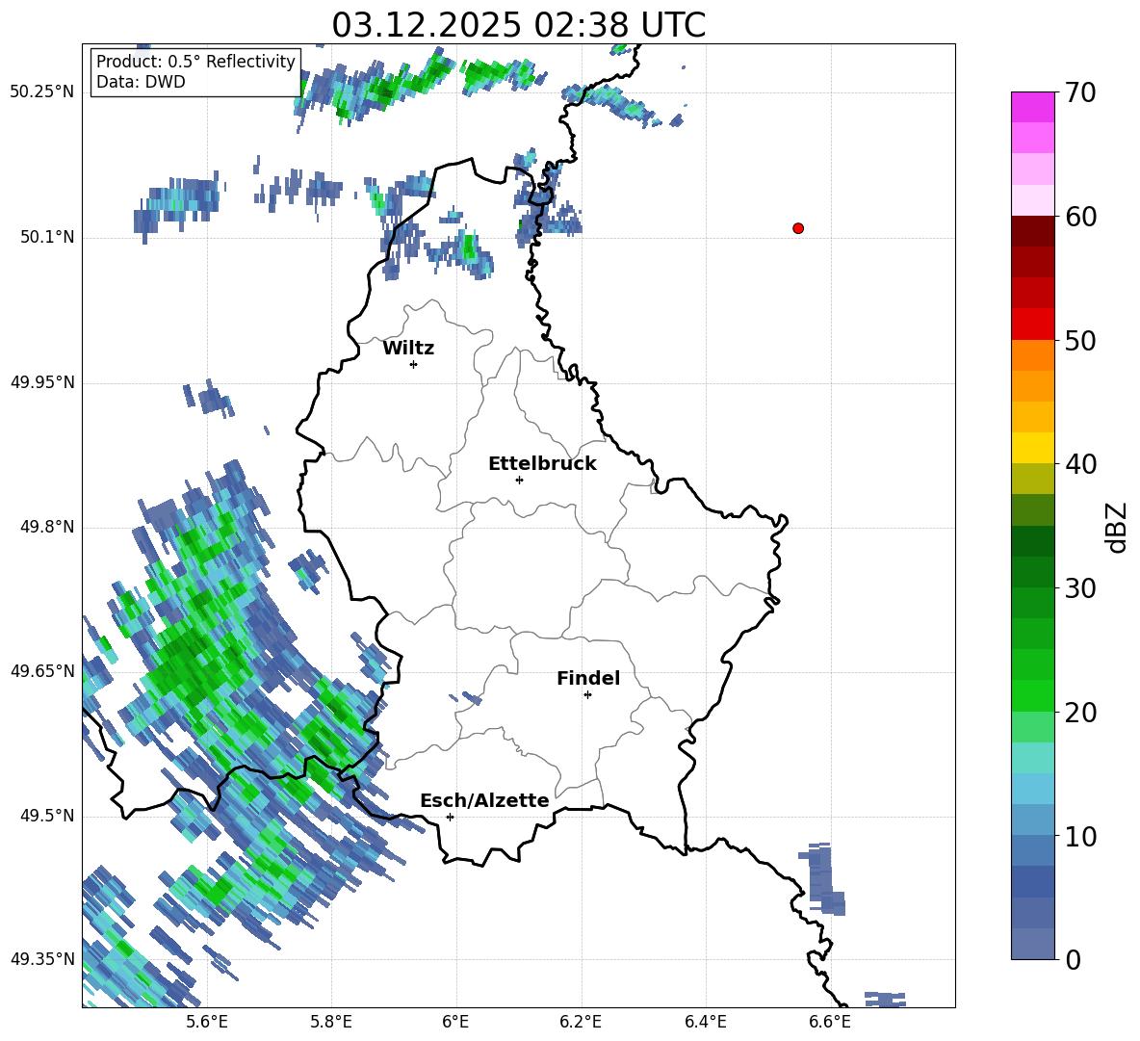Click the 30 value on the colorbar
The height and width of the screenshot is (1041, 1140).
(1079, 588)
